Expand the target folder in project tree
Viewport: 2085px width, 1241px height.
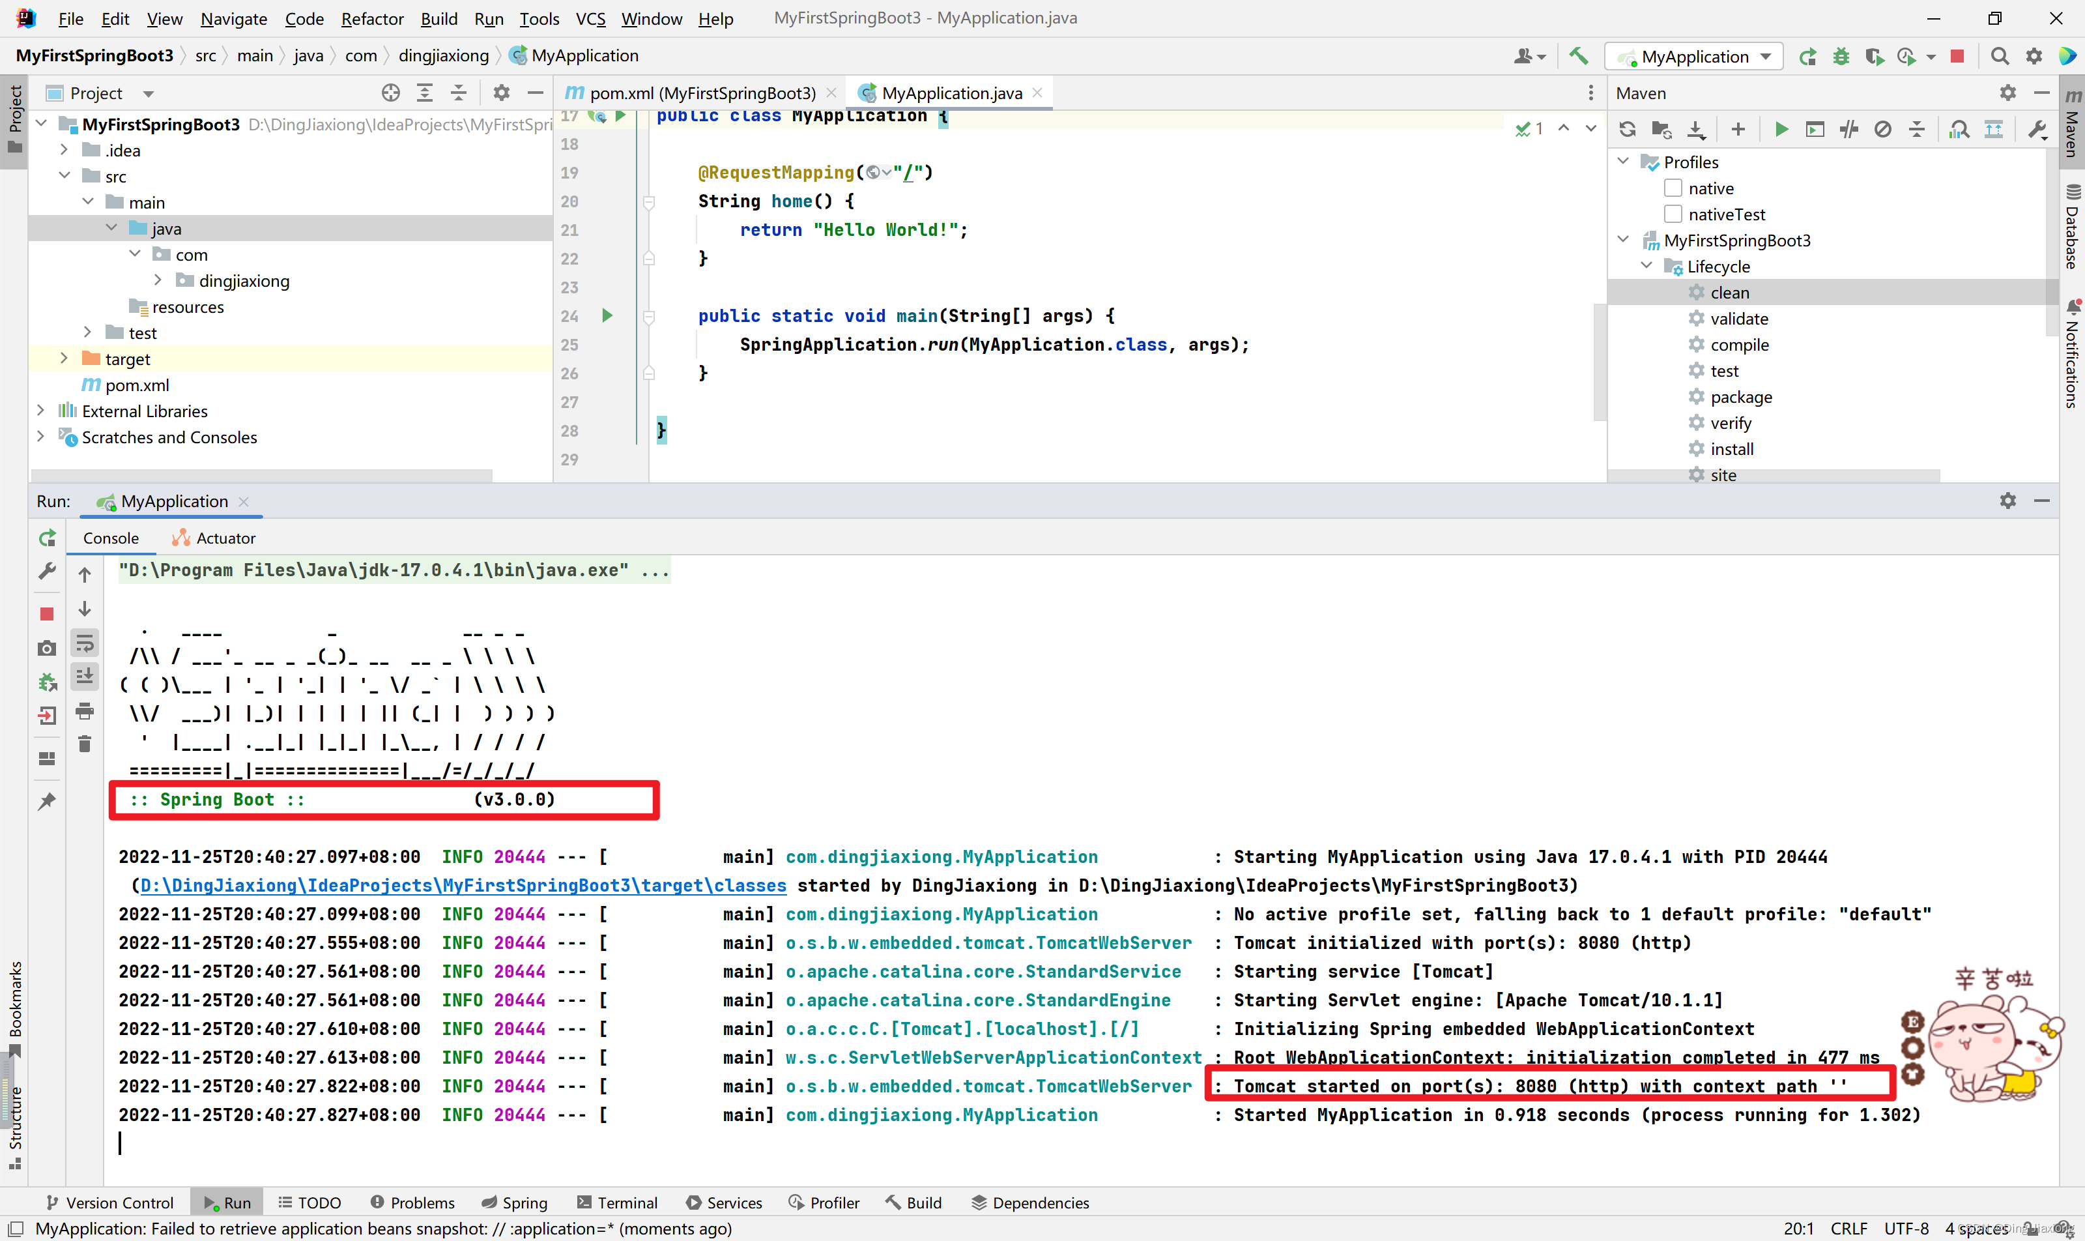[65, 358]
